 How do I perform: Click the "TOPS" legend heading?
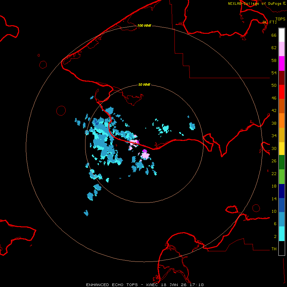(x=280, y=19)
